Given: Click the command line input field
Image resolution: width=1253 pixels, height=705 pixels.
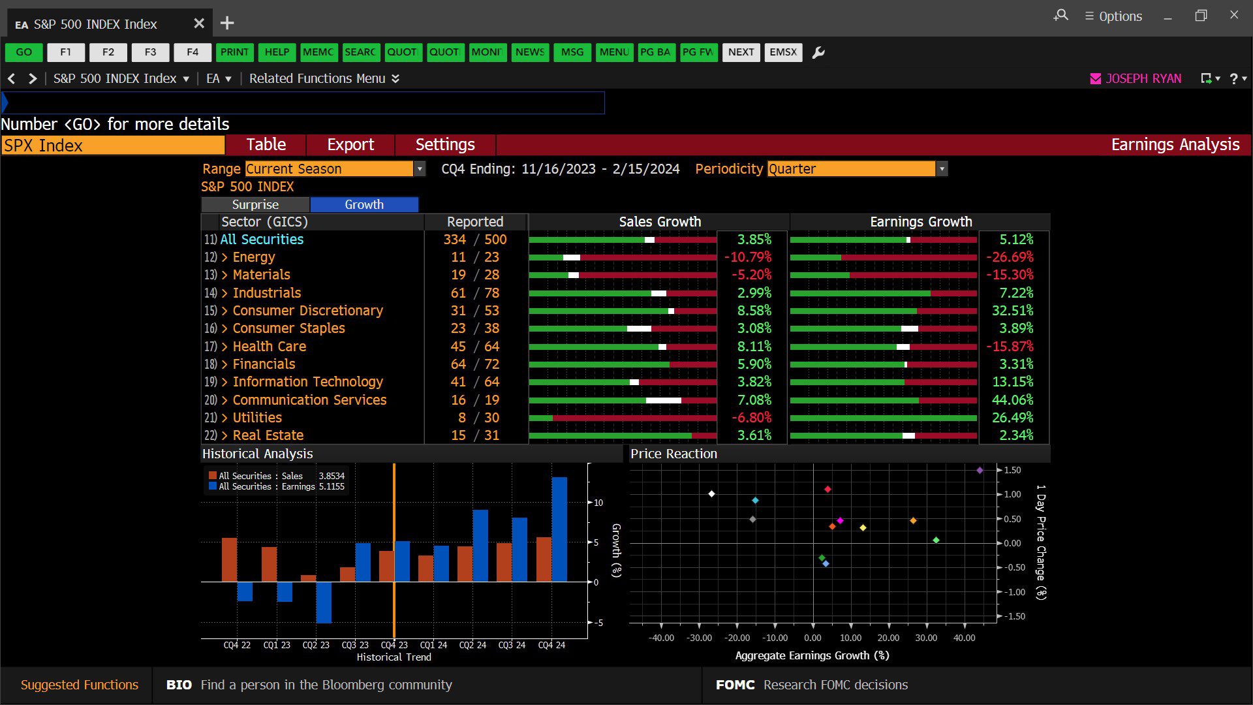Looking at the screenshot, I should coord(303,102).
